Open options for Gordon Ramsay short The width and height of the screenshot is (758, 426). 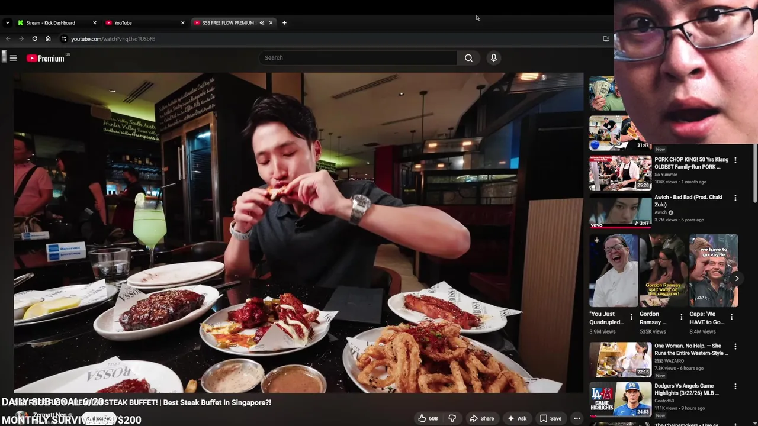(x=681, y=317)
